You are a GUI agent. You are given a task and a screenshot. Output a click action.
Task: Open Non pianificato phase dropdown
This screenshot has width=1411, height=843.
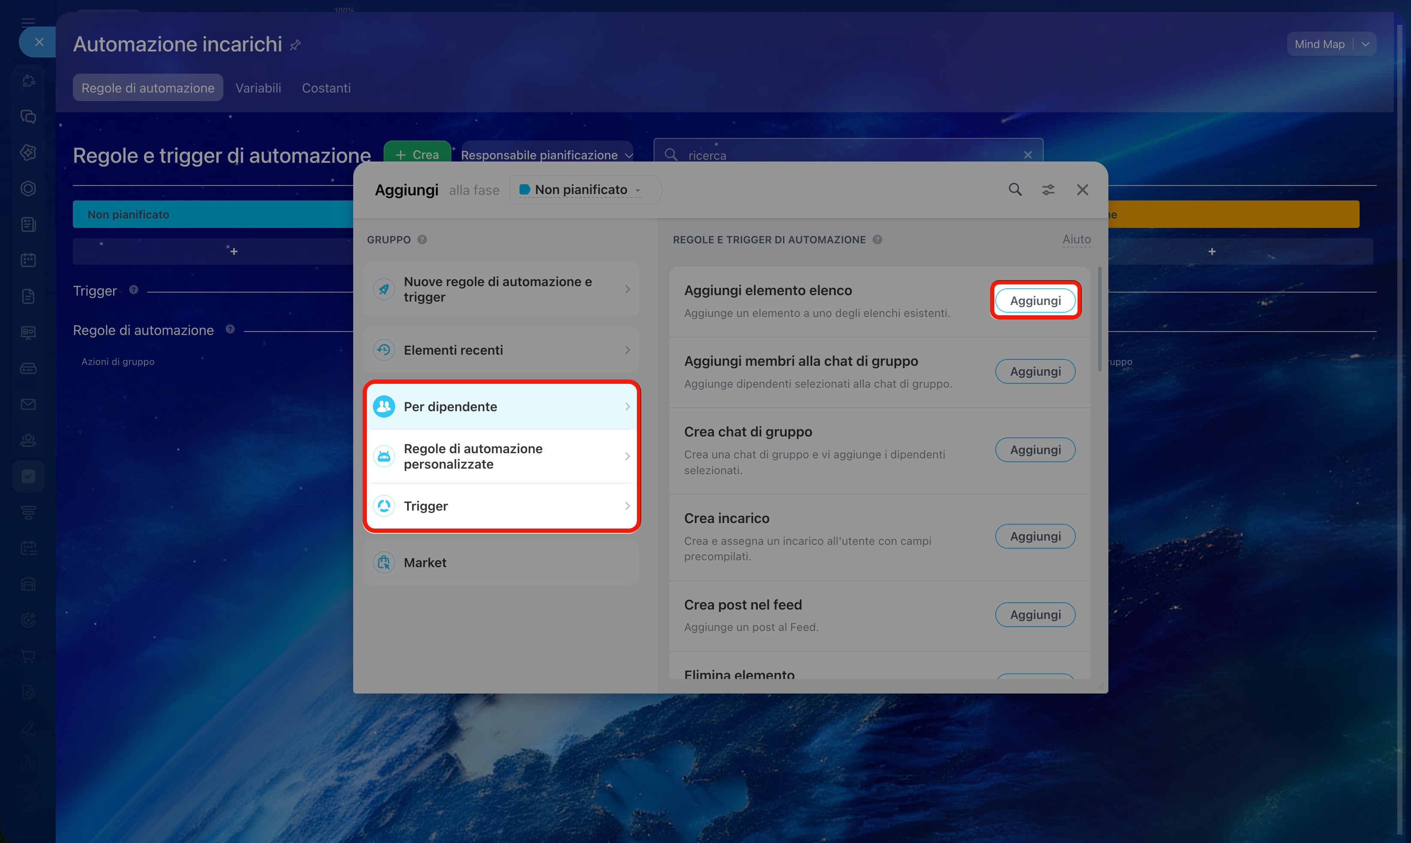click(580, 190)
